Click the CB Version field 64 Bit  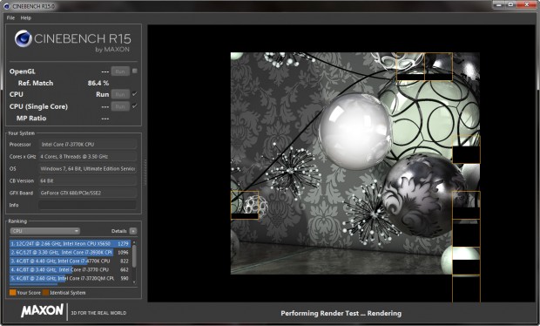(x=88, y=180)
